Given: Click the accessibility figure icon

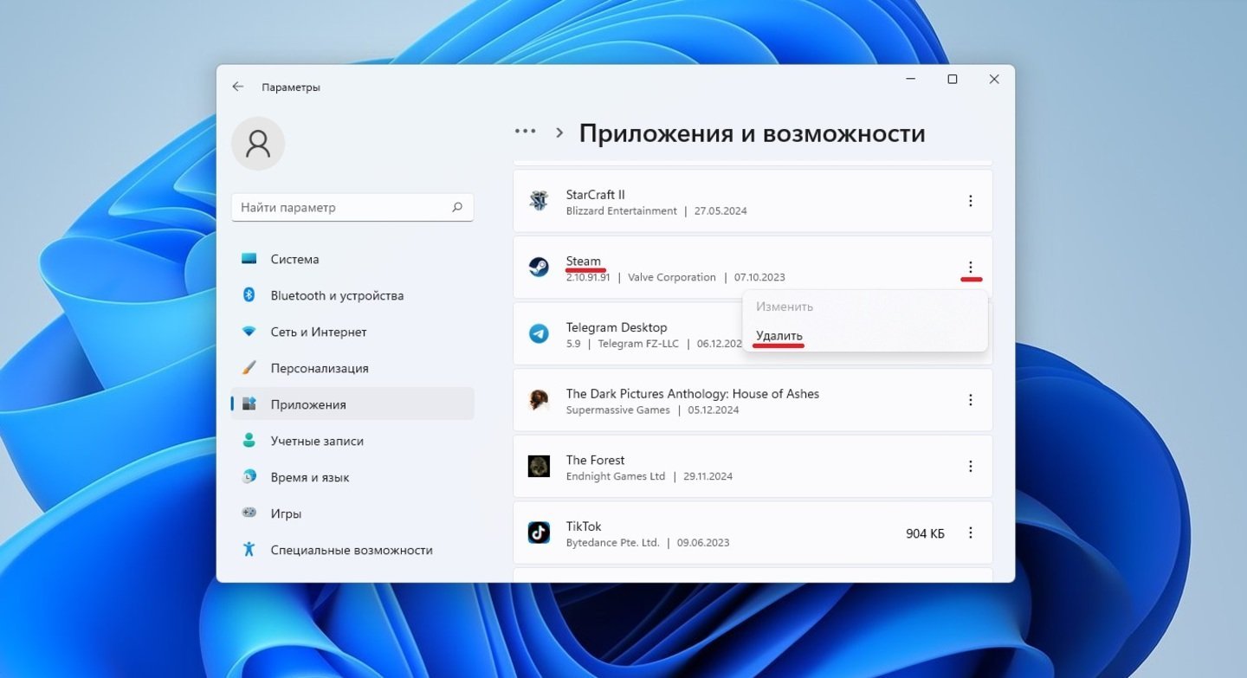Looking at the screenshot, I should pyautogui.click(x=249, y=550).
